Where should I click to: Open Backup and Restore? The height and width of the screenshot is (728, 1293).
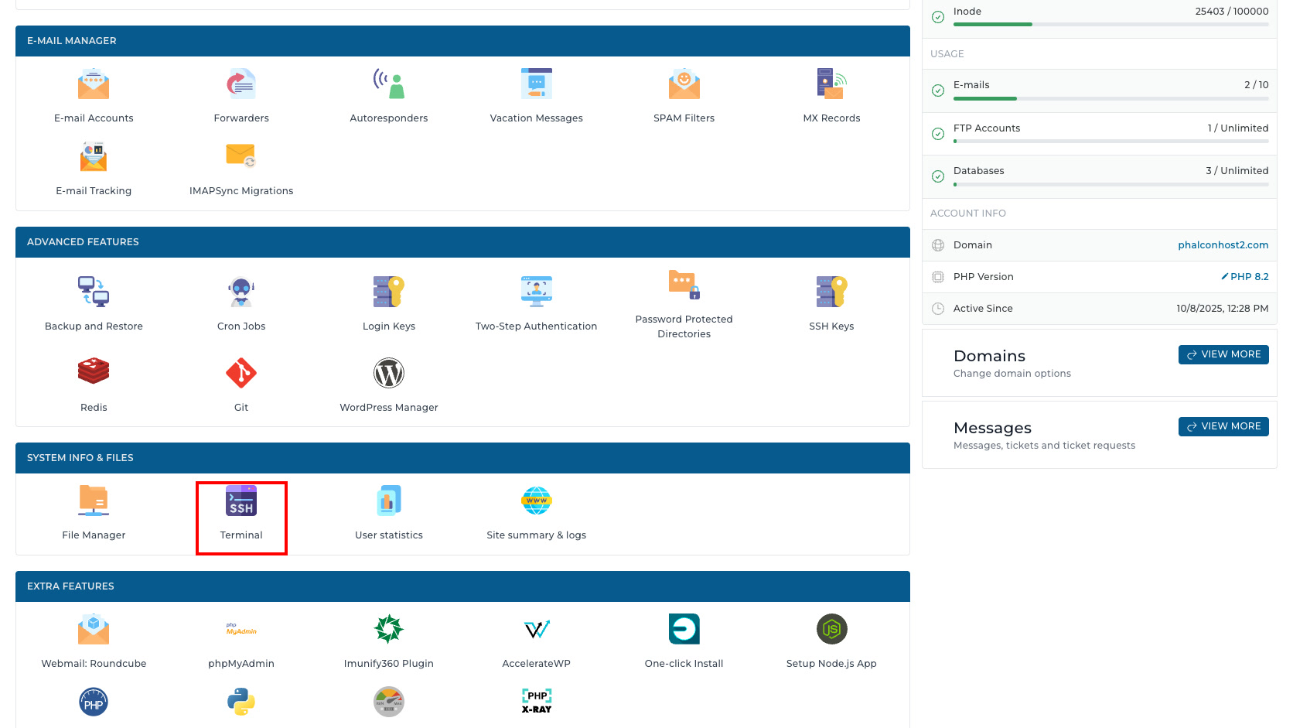tap(94, 305)
